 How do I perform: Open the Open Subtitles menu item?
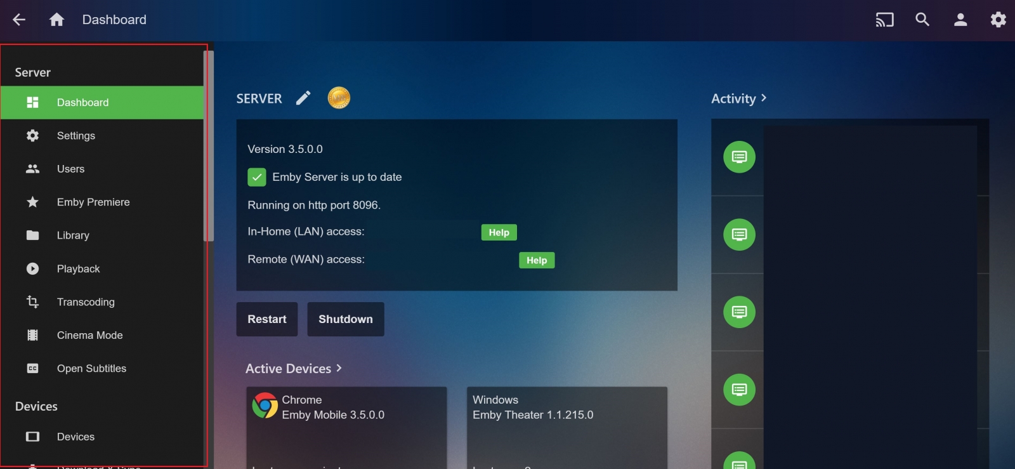tap(102, 368)
